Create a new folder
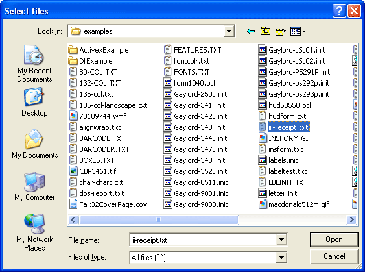 click(x=281, y=31)
